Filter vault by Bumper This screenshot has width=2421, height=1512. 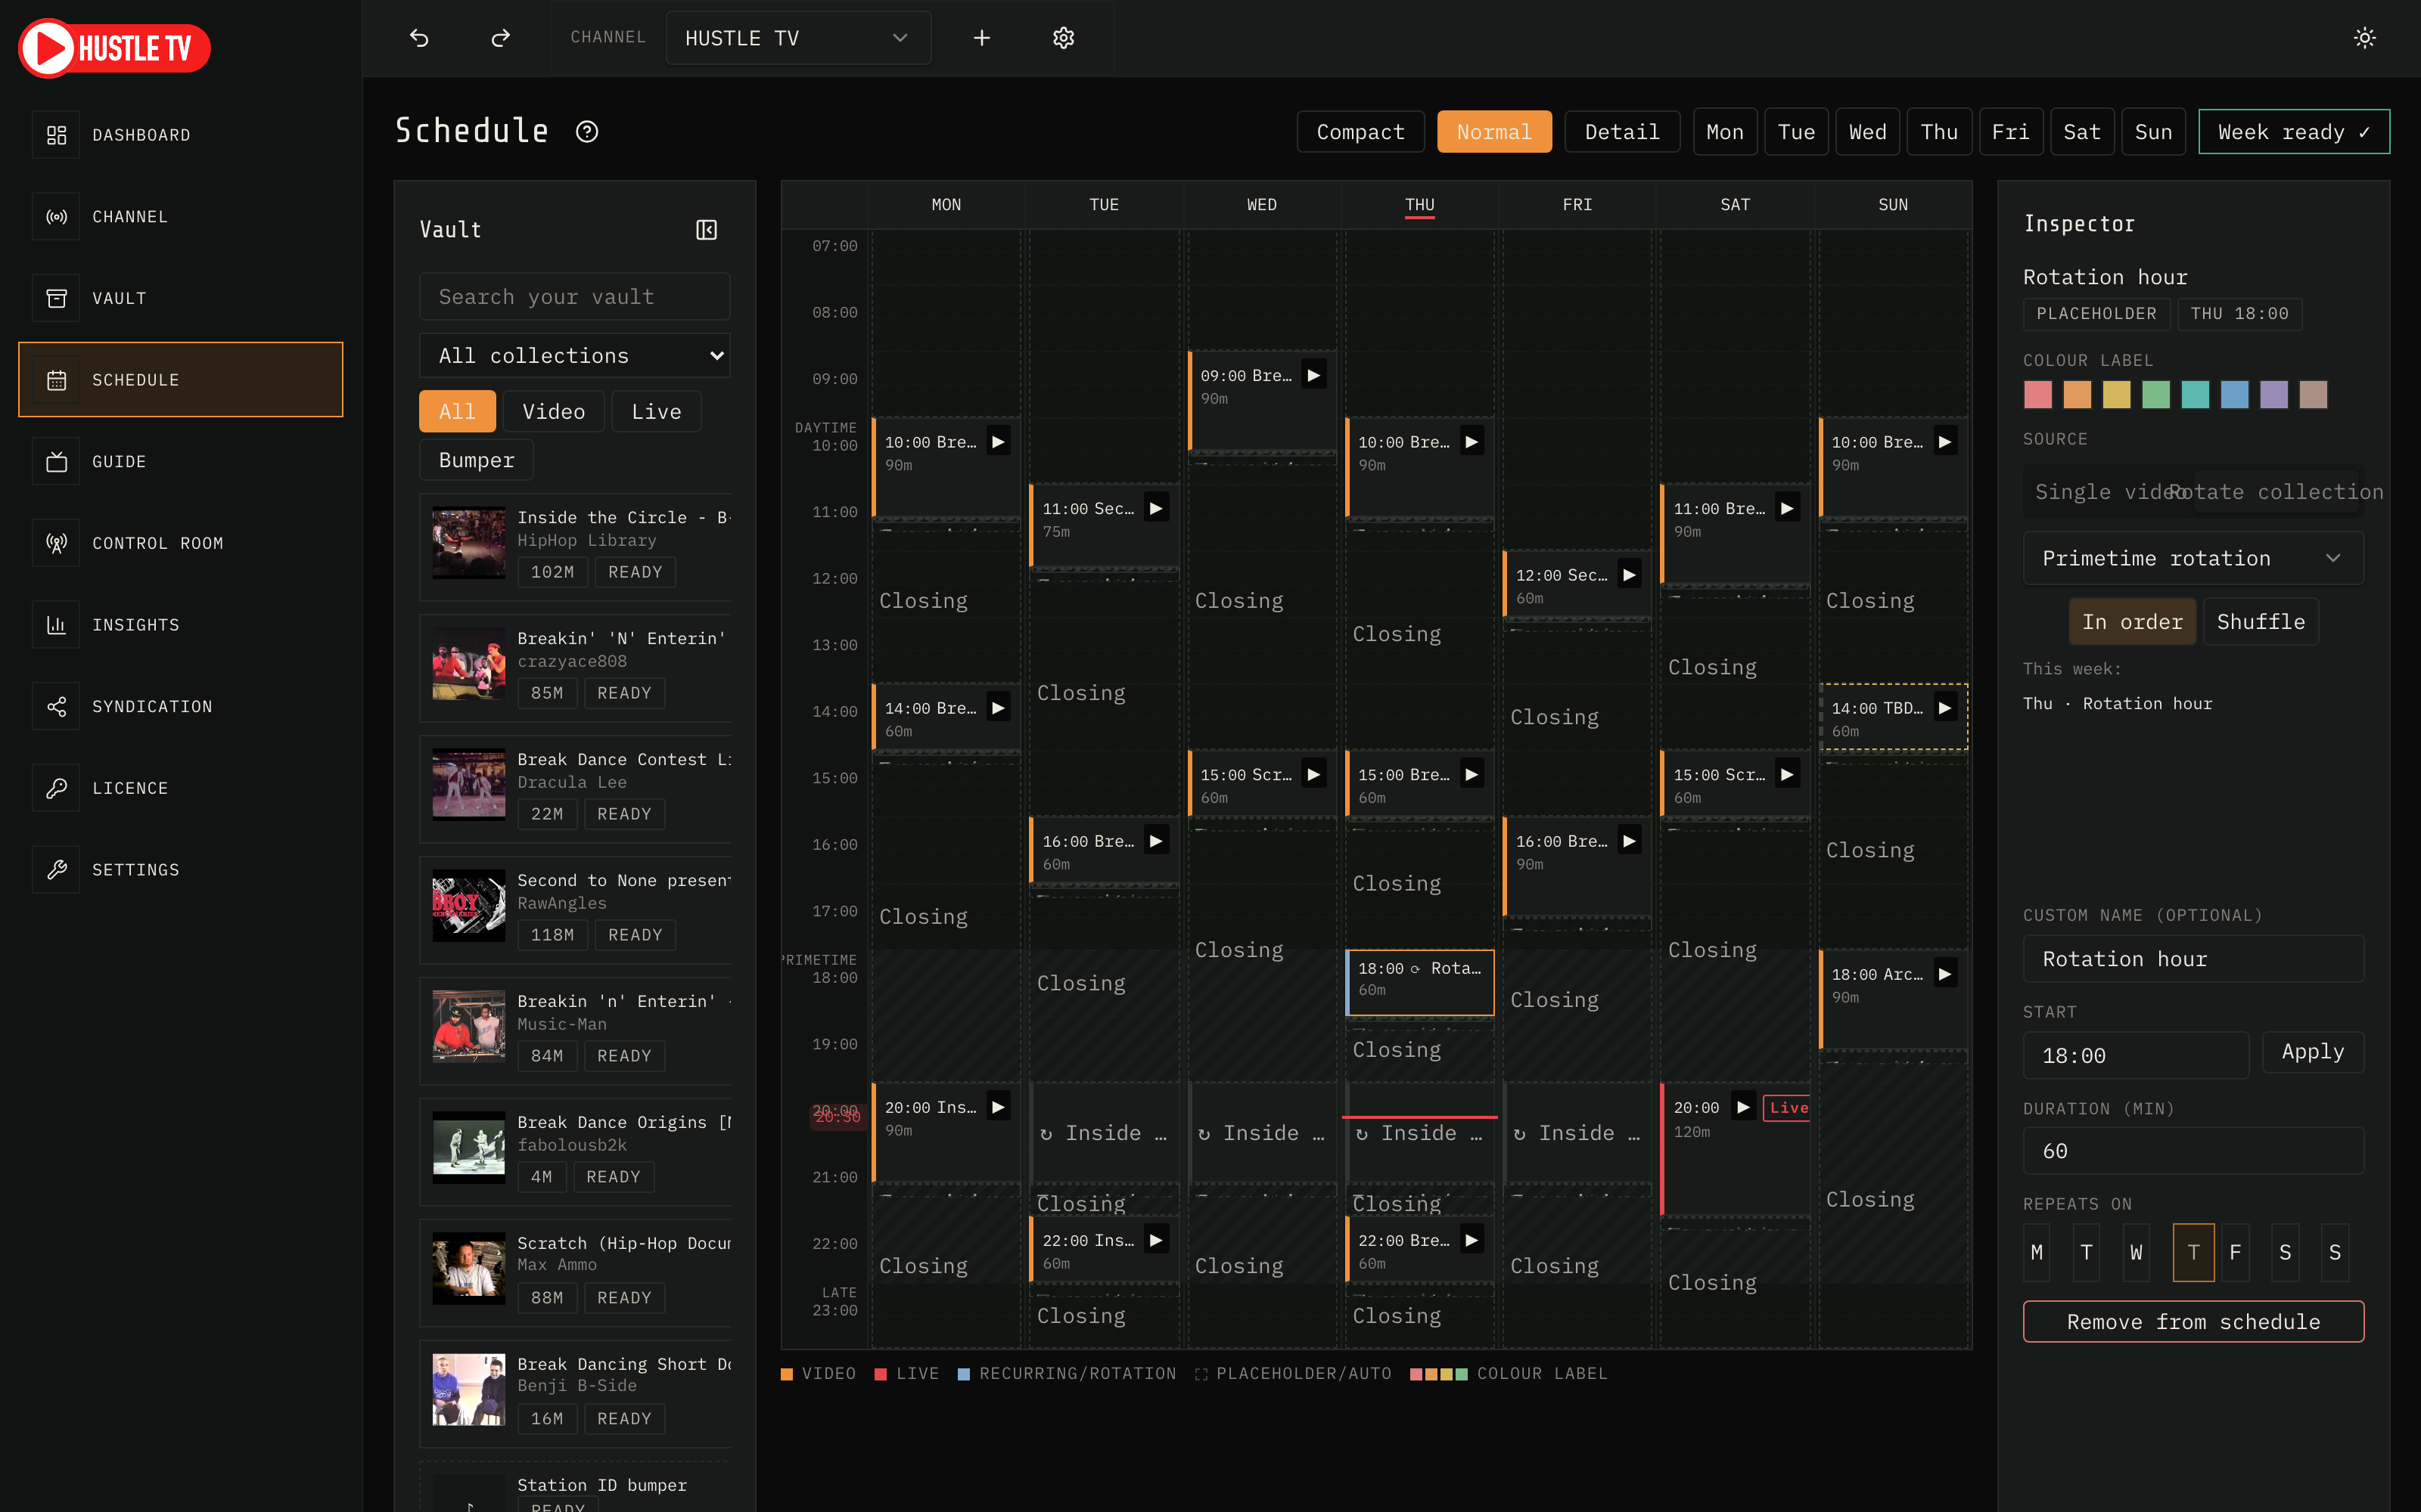pos(476,460)
